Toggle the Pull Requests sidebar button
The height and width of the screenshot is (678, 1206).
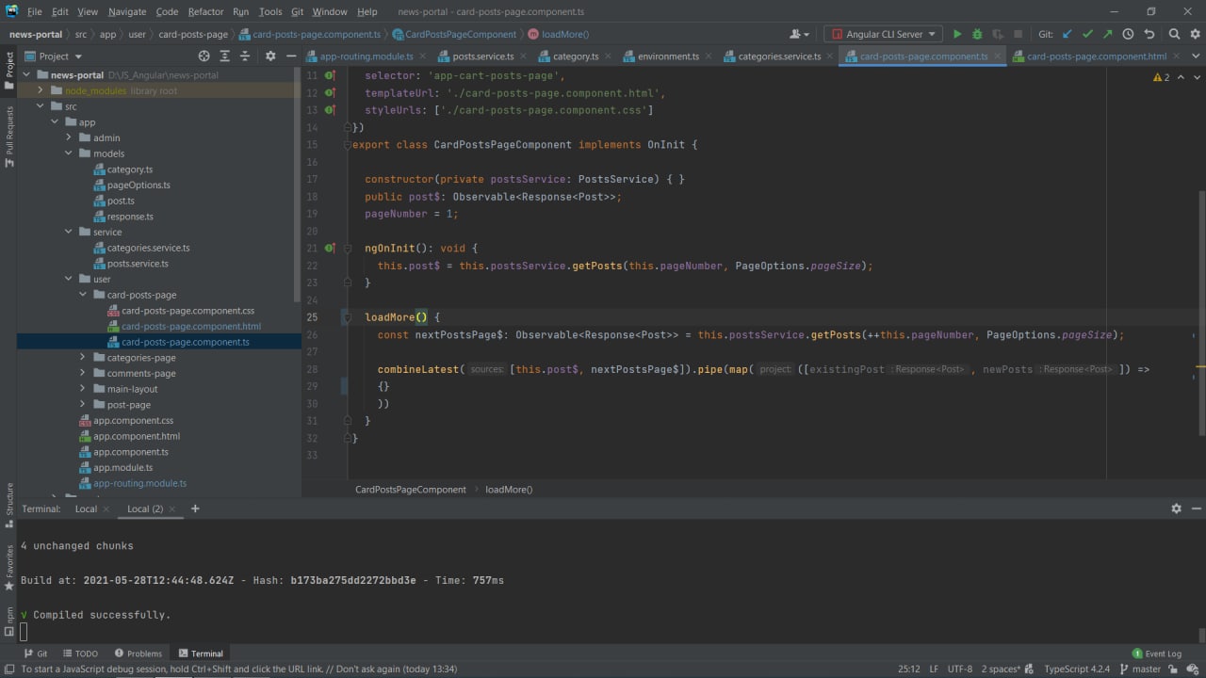tap(8, 137)
